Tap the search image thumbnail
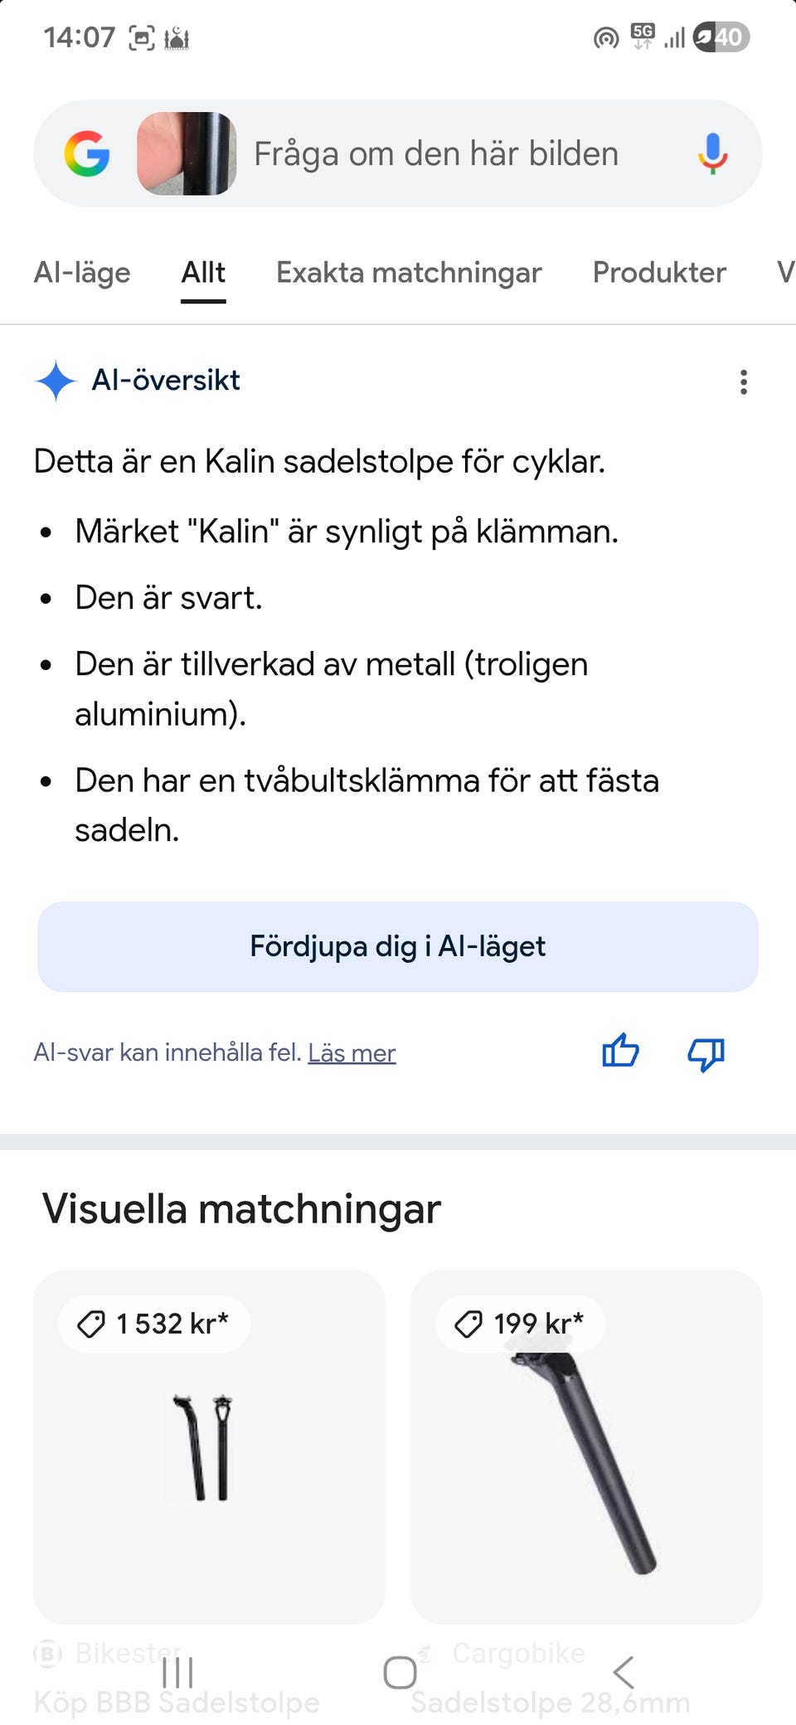This screenshot has height=1725, width=796. pos(187,154)
